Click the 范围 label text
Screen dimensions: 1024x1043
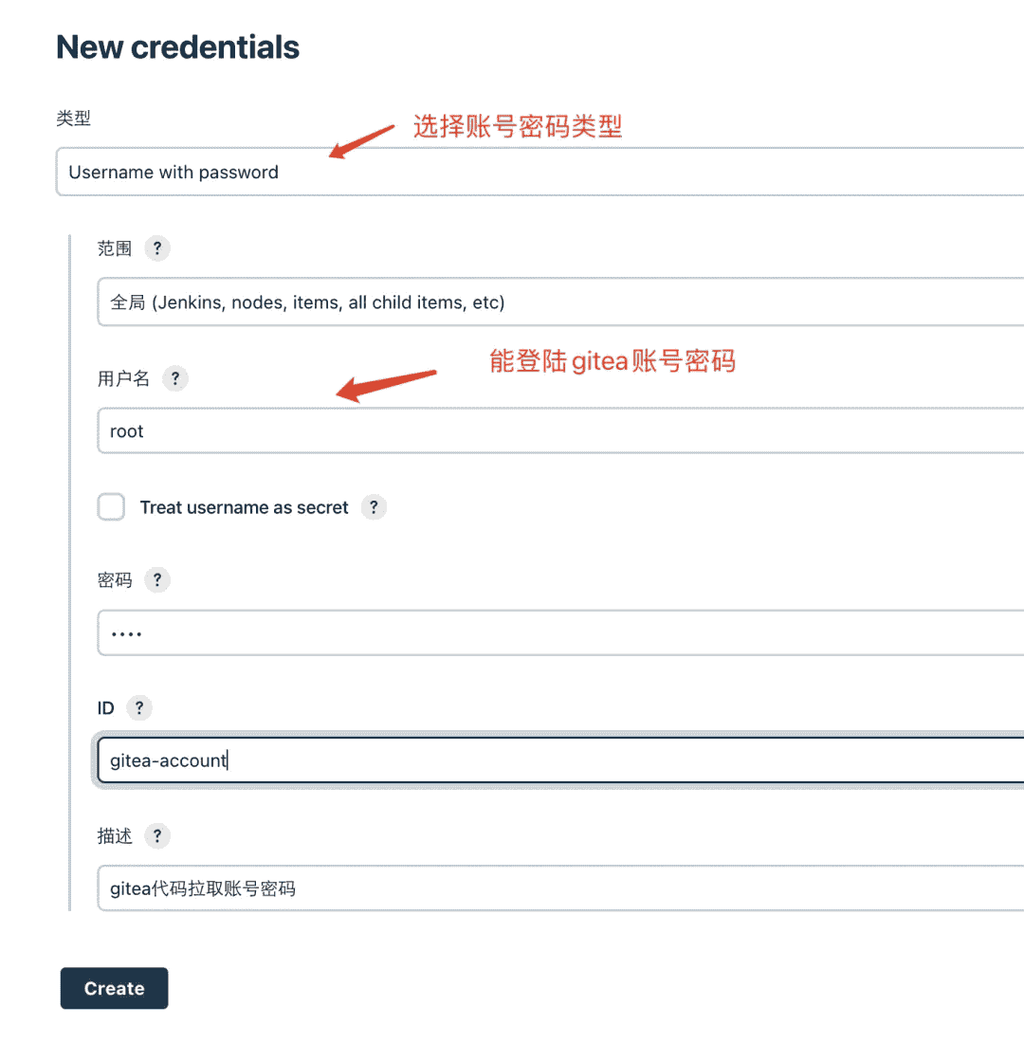[x=115, y=249]
